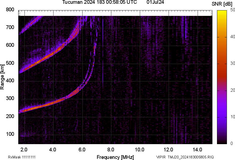Viewport: 235px width, 160px height.
Task: Click the vertical cusp trace near 6.8 MHz, 580 km
Action: pos(94,49)
